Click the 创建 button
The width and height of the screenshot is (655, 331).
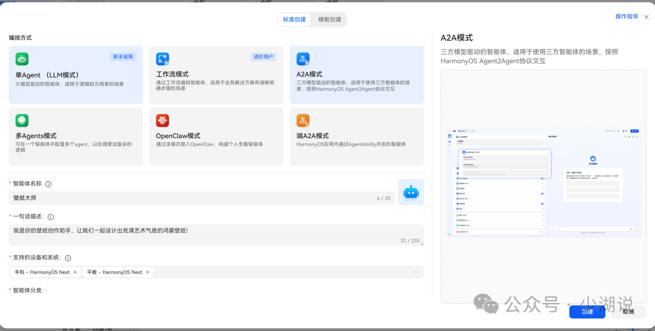(x=587, y=312)
